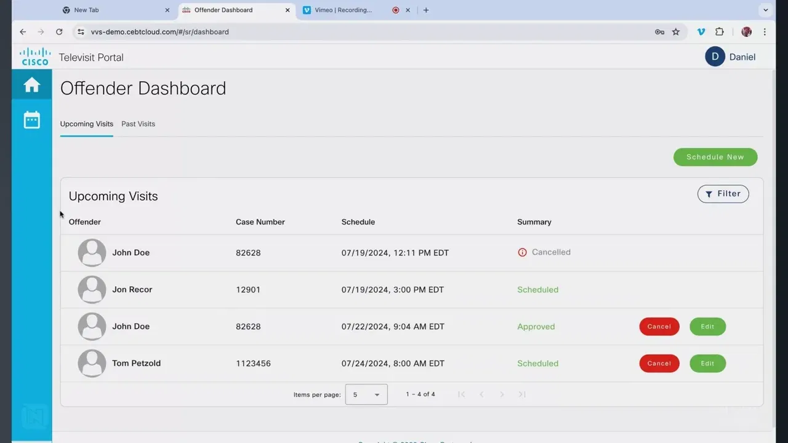Open the browser Extensions puzzle icon
This screenshot has width=788, height=443.
tap(719, 32)
